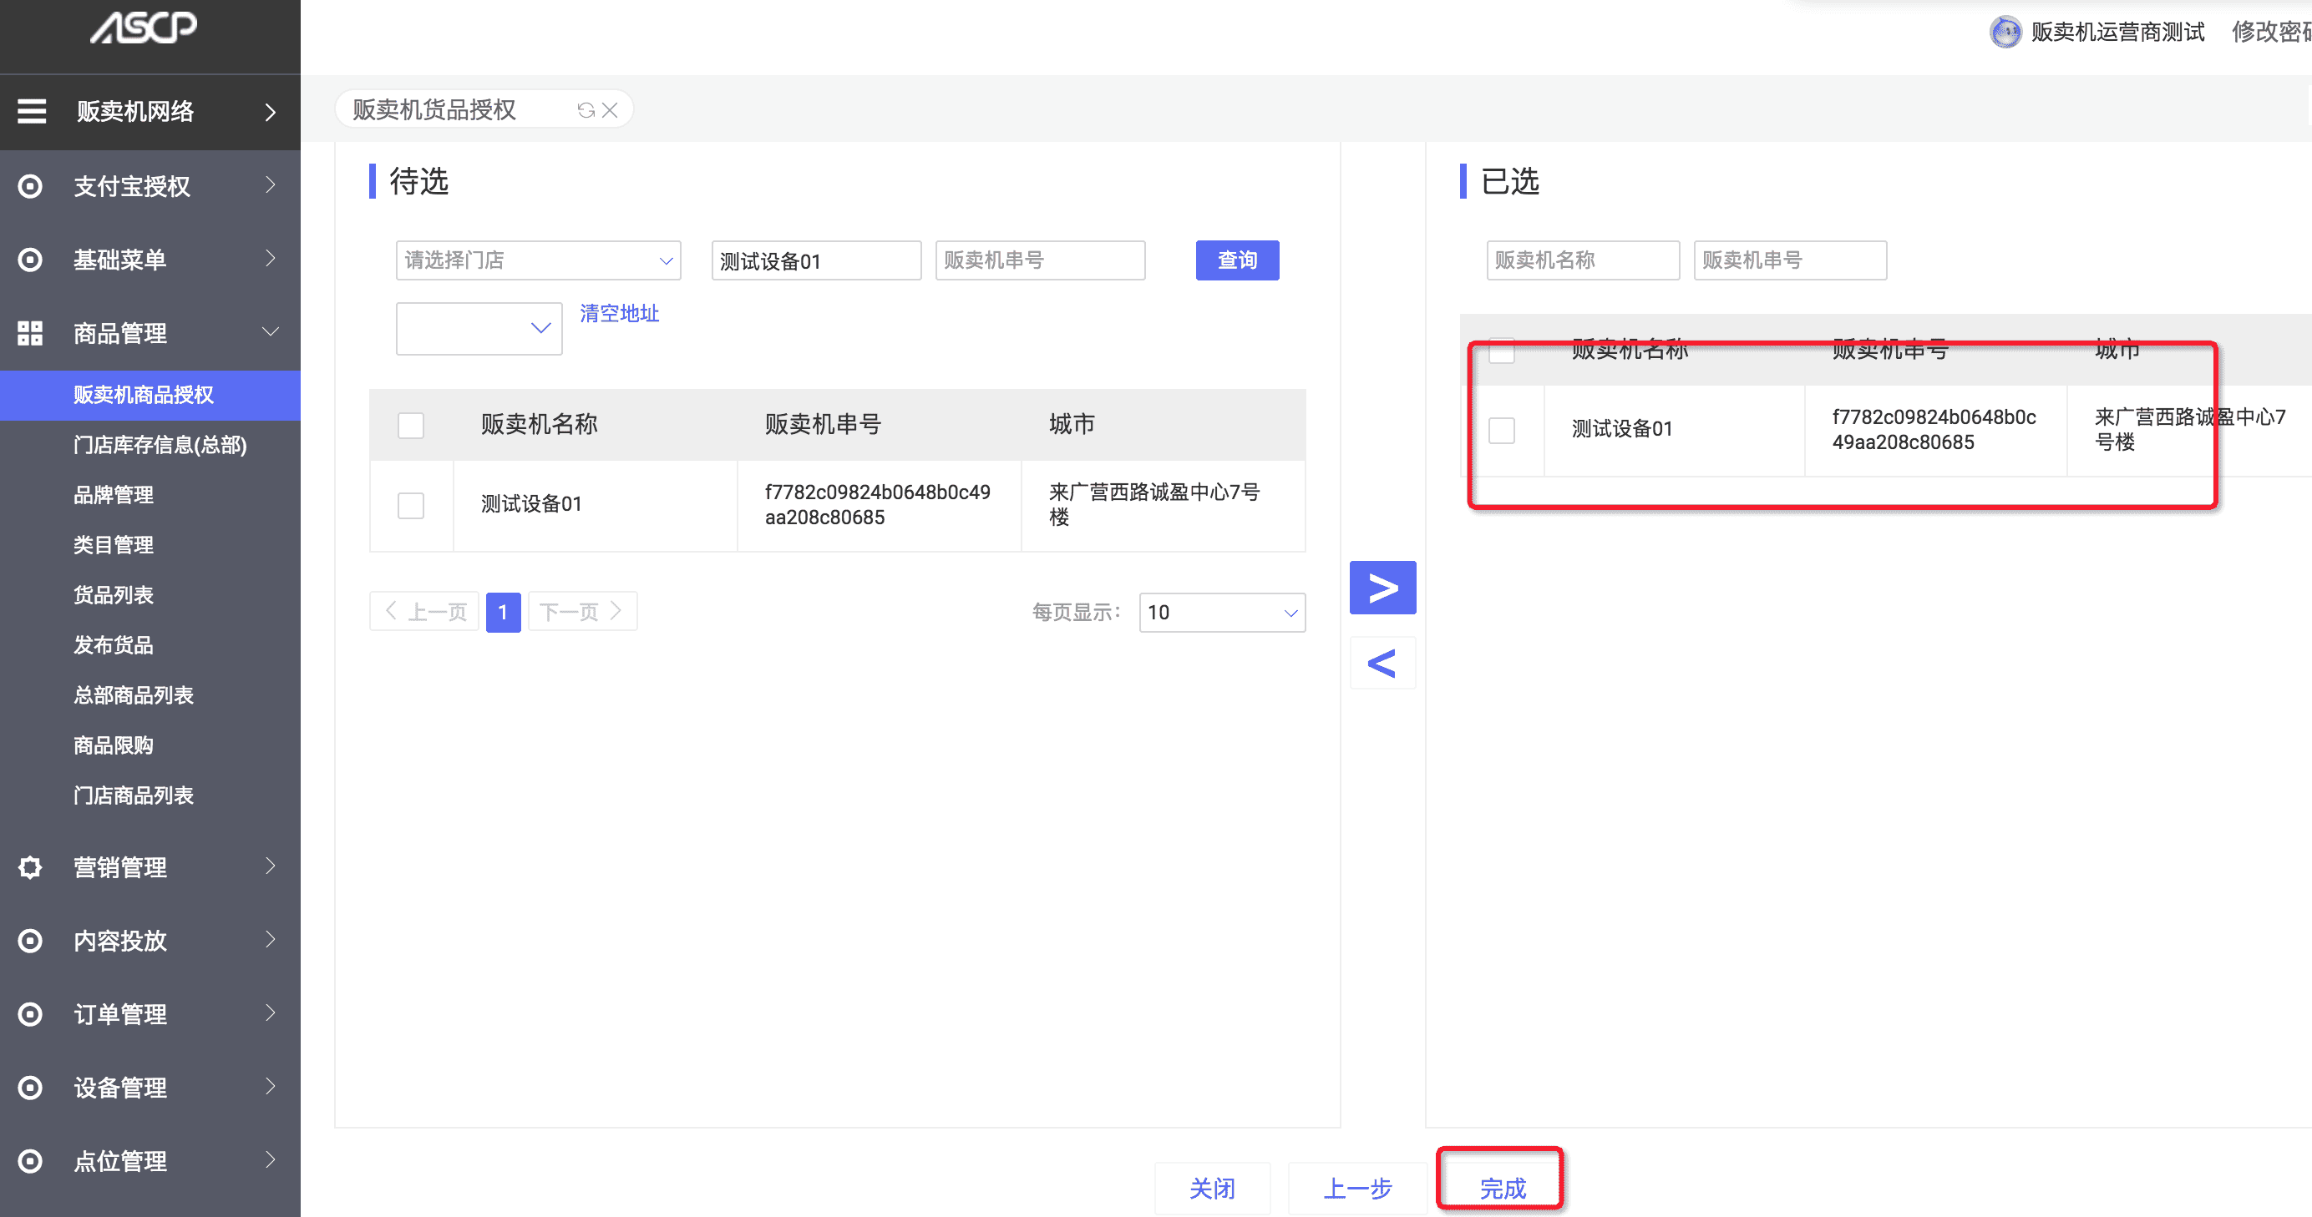Viewport: 2312px width, 1217px height.
Task: Click the refresh icon on 贩卖机货品授权 tab
Action: point(586,110)
